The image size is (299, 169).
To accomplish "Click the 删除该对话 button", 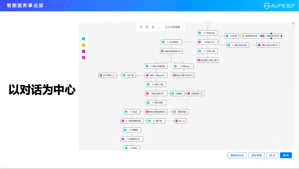I will [x=237, y=155].
